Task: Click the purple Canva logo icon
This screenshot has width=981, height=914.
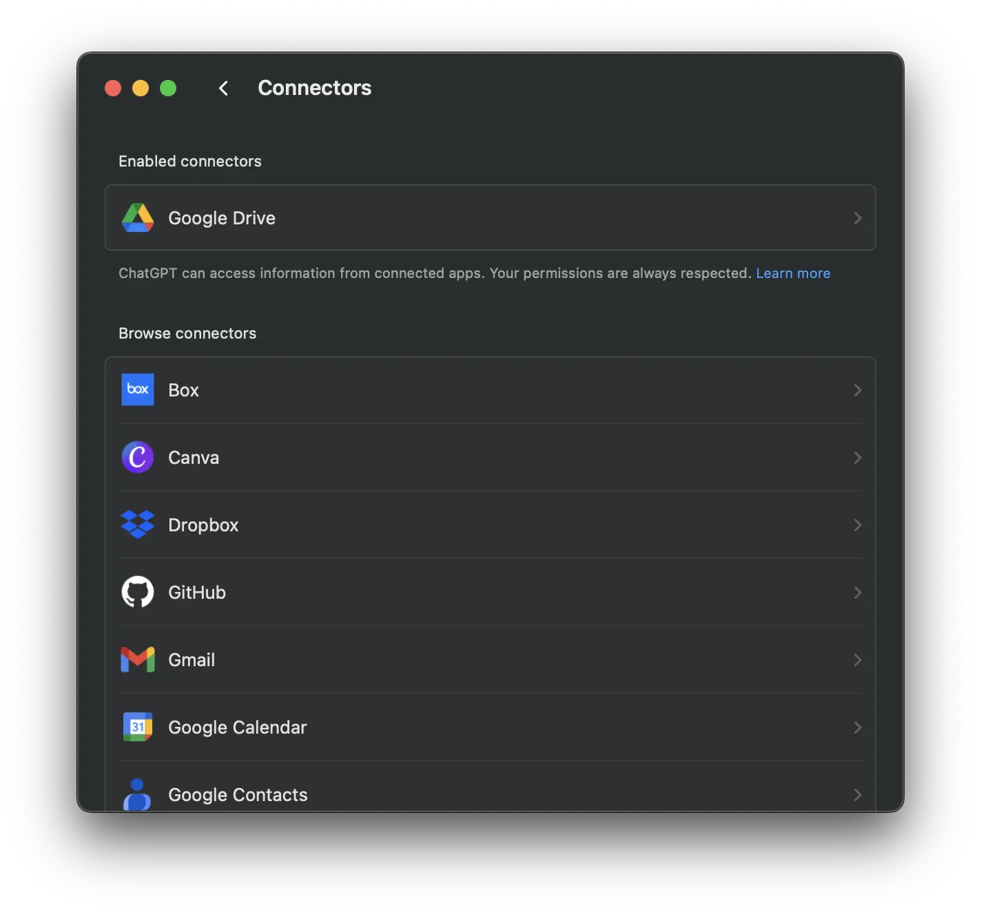Action: (x=138, y=457)
